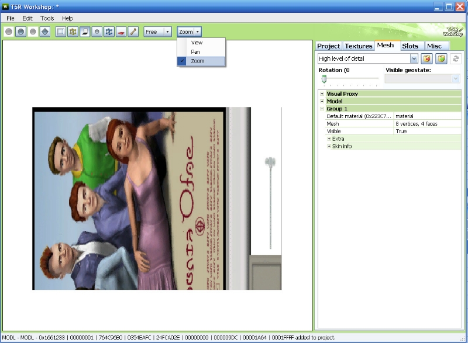The height and width of the screenshot is (343, 468).
Task: Click the red shape toolbar icon
Action: 121,32
